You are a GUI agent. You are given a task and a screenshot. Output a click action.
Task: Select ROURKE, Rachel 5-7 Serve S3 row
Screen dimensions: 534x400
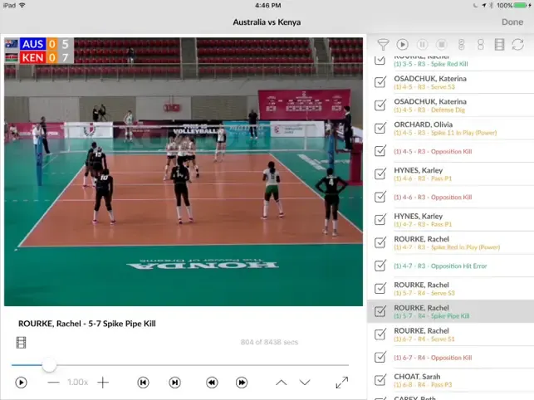(x=451, y=289)
